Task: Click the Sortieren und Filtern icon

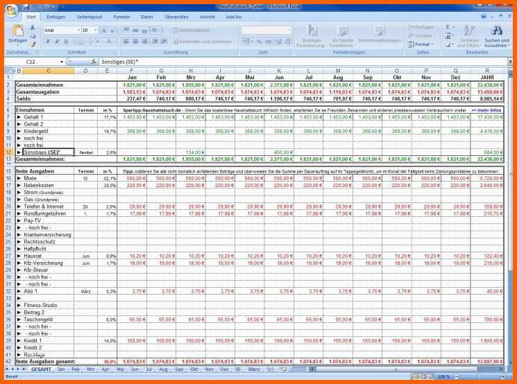Action: pyautogui.click(x=468, y=30)
